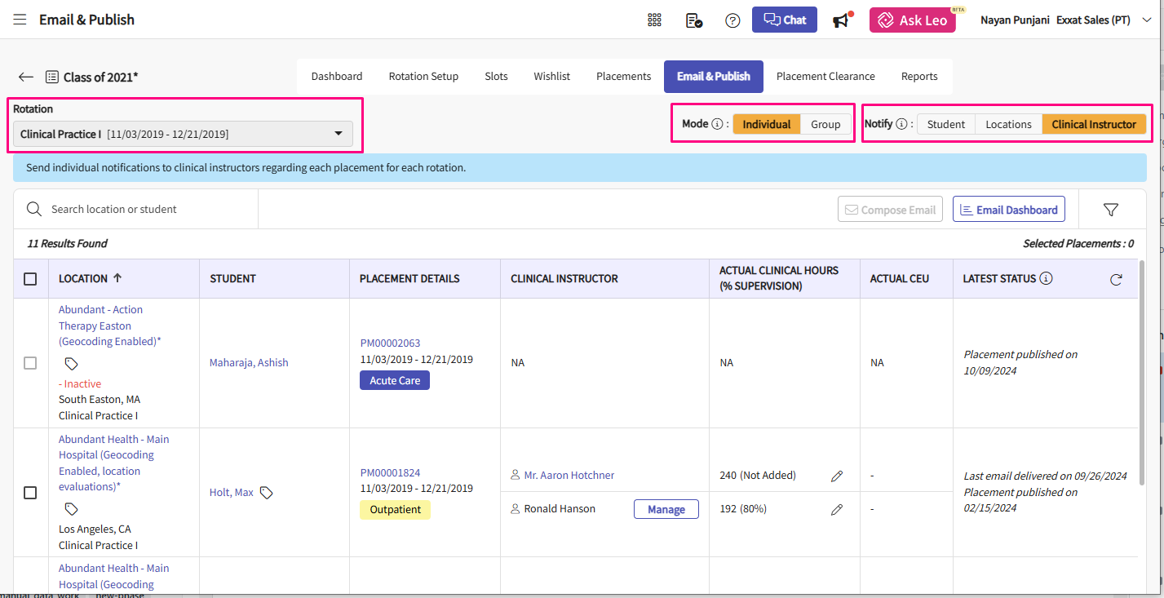Open the apps grid icon
Viewport: 1164px width, 598px height.
tap(654, 20)
